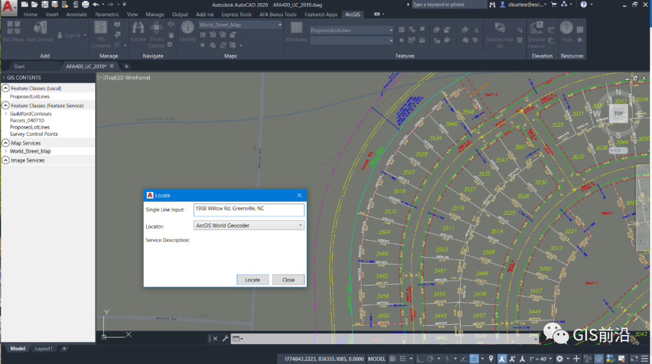Image resolution: width=652 pixels, height=364 pixels.
Task: Open the ArcGIS World Geocoder locator dropdown
Action: click(x=301, y=225)
